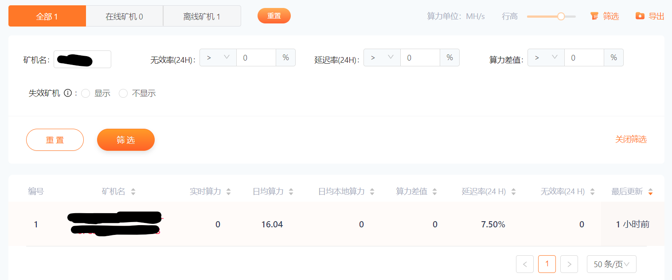Select the 显示 radio button

point(86,93)
